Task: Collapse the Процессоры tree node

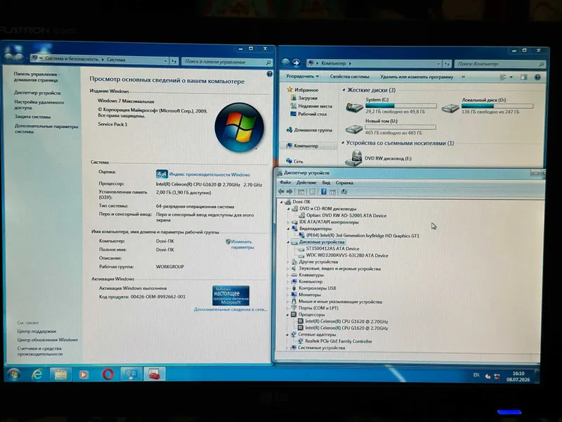Action: 287,314
